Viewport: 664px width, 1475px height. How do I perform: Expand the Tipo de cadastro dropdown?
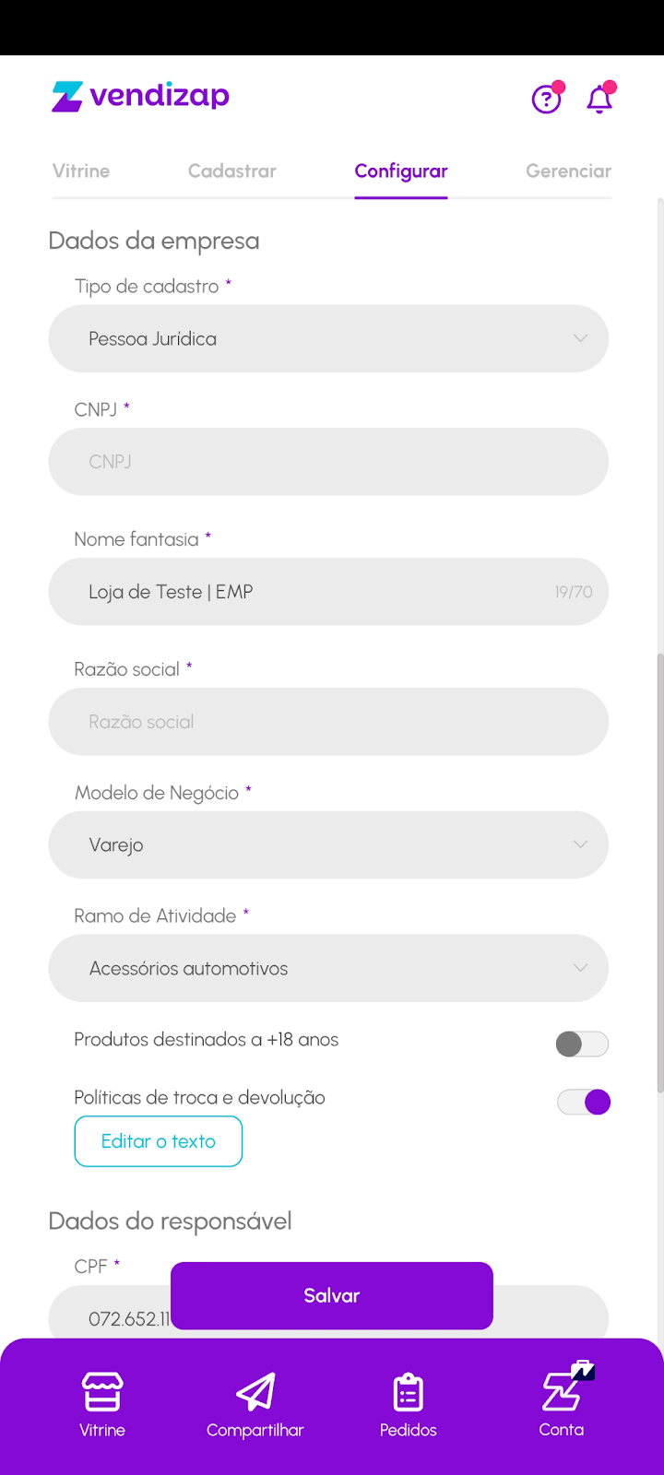point(328,338)
